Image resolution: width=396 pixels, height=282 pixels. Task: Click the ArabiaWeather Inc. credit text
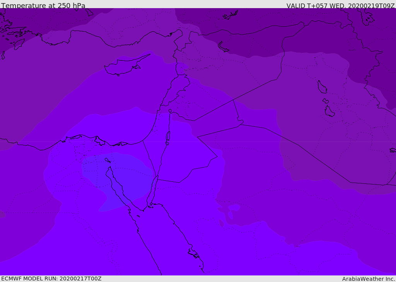[x=369, y=279]
